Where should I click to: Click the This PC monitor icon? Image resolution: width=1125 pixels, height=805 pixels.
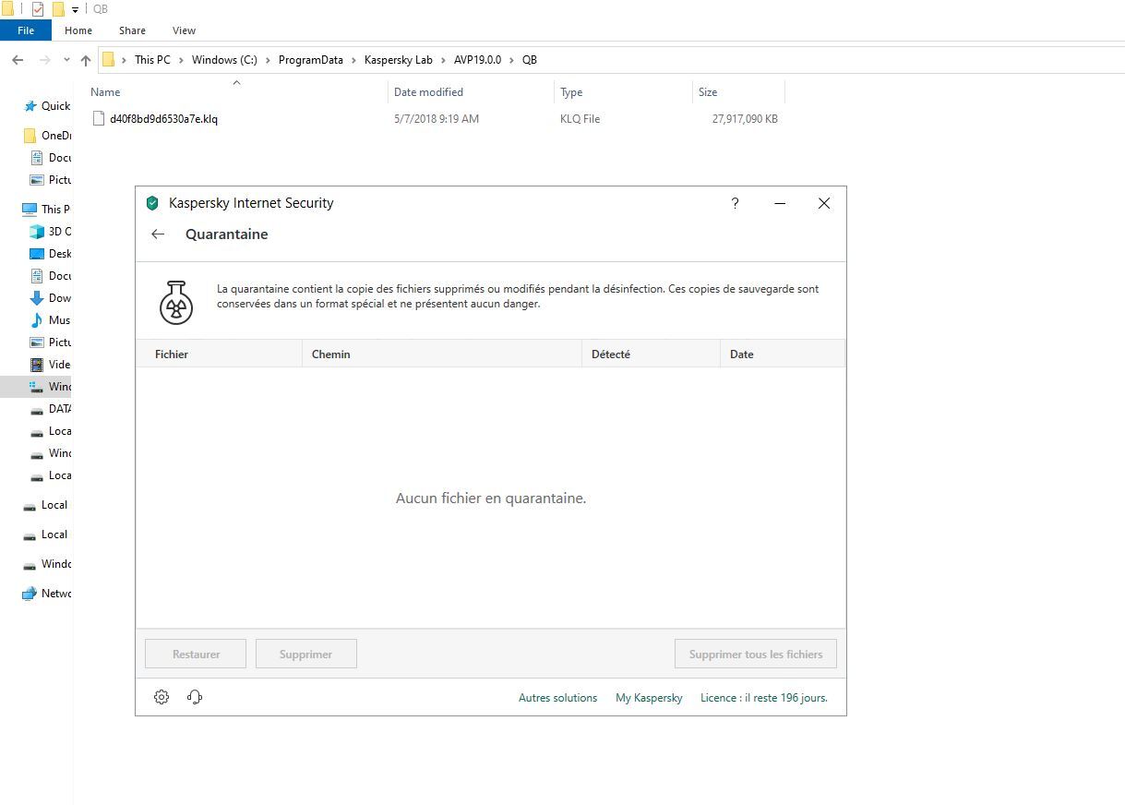30,210
